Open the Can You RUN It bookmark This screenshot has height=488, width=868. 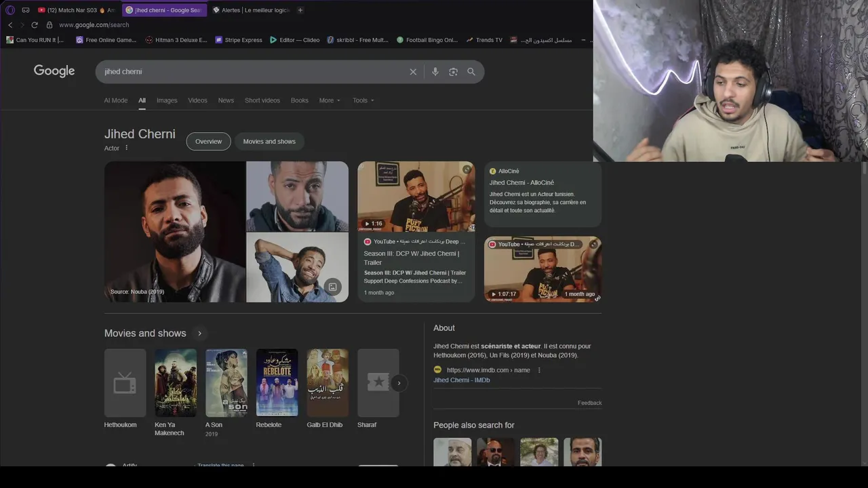click(35, 40)
